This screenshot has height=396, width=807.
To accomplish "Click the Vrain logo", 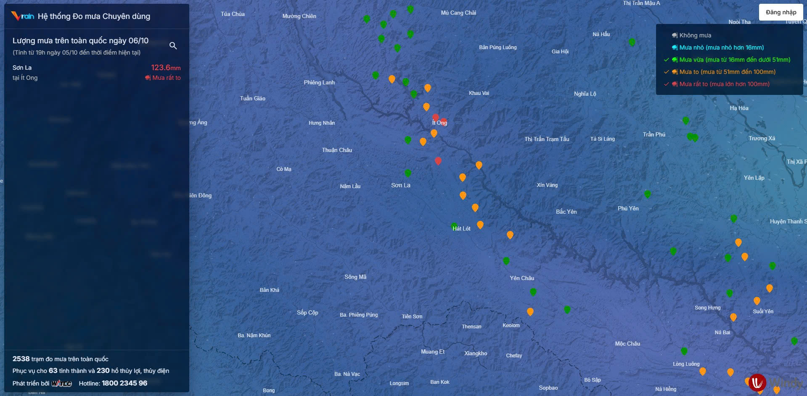I will 23,16.
